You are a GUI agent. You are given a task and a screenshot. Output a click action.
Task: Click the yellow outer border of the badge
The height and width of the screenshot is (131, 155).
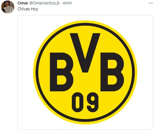[x=85, y=22]
